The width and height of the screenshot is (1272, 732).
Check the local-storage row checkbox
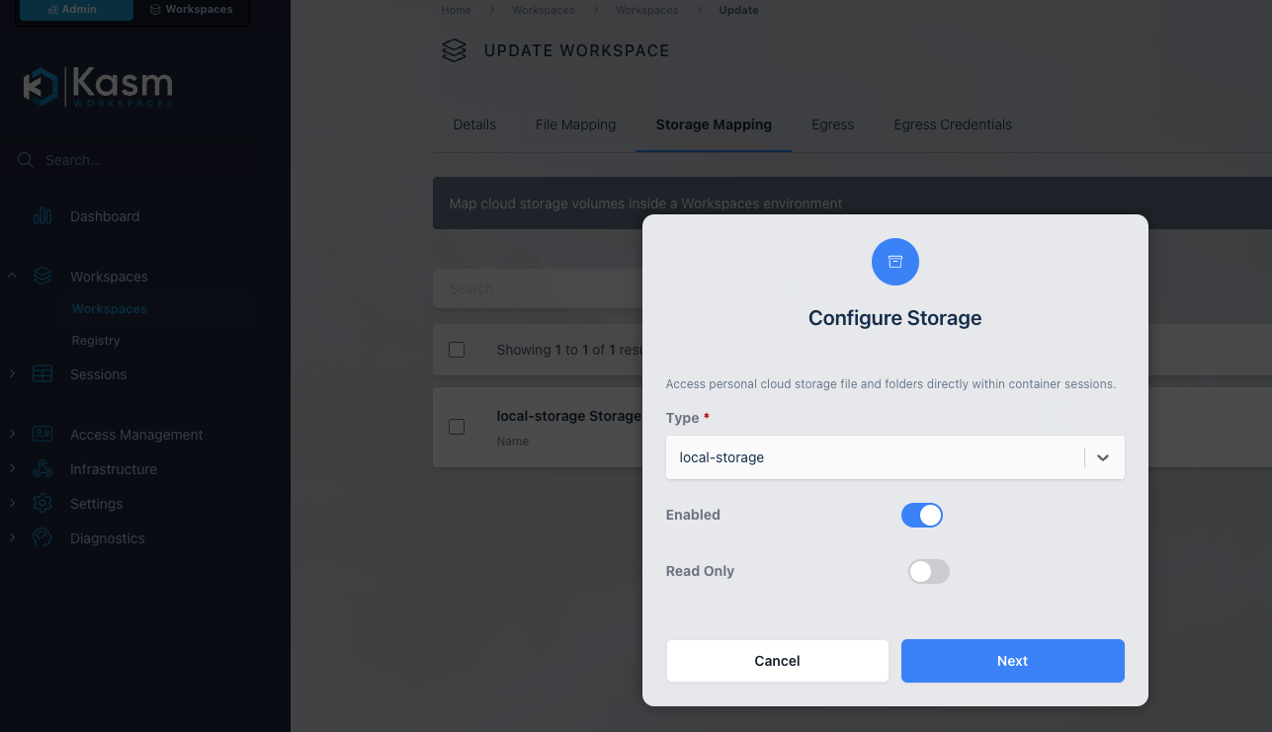(457, 427)
